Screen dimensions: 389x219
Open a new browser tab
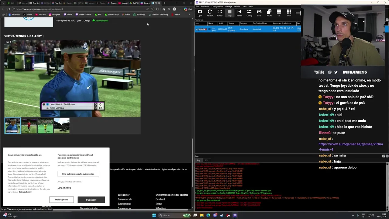(164, 3)
